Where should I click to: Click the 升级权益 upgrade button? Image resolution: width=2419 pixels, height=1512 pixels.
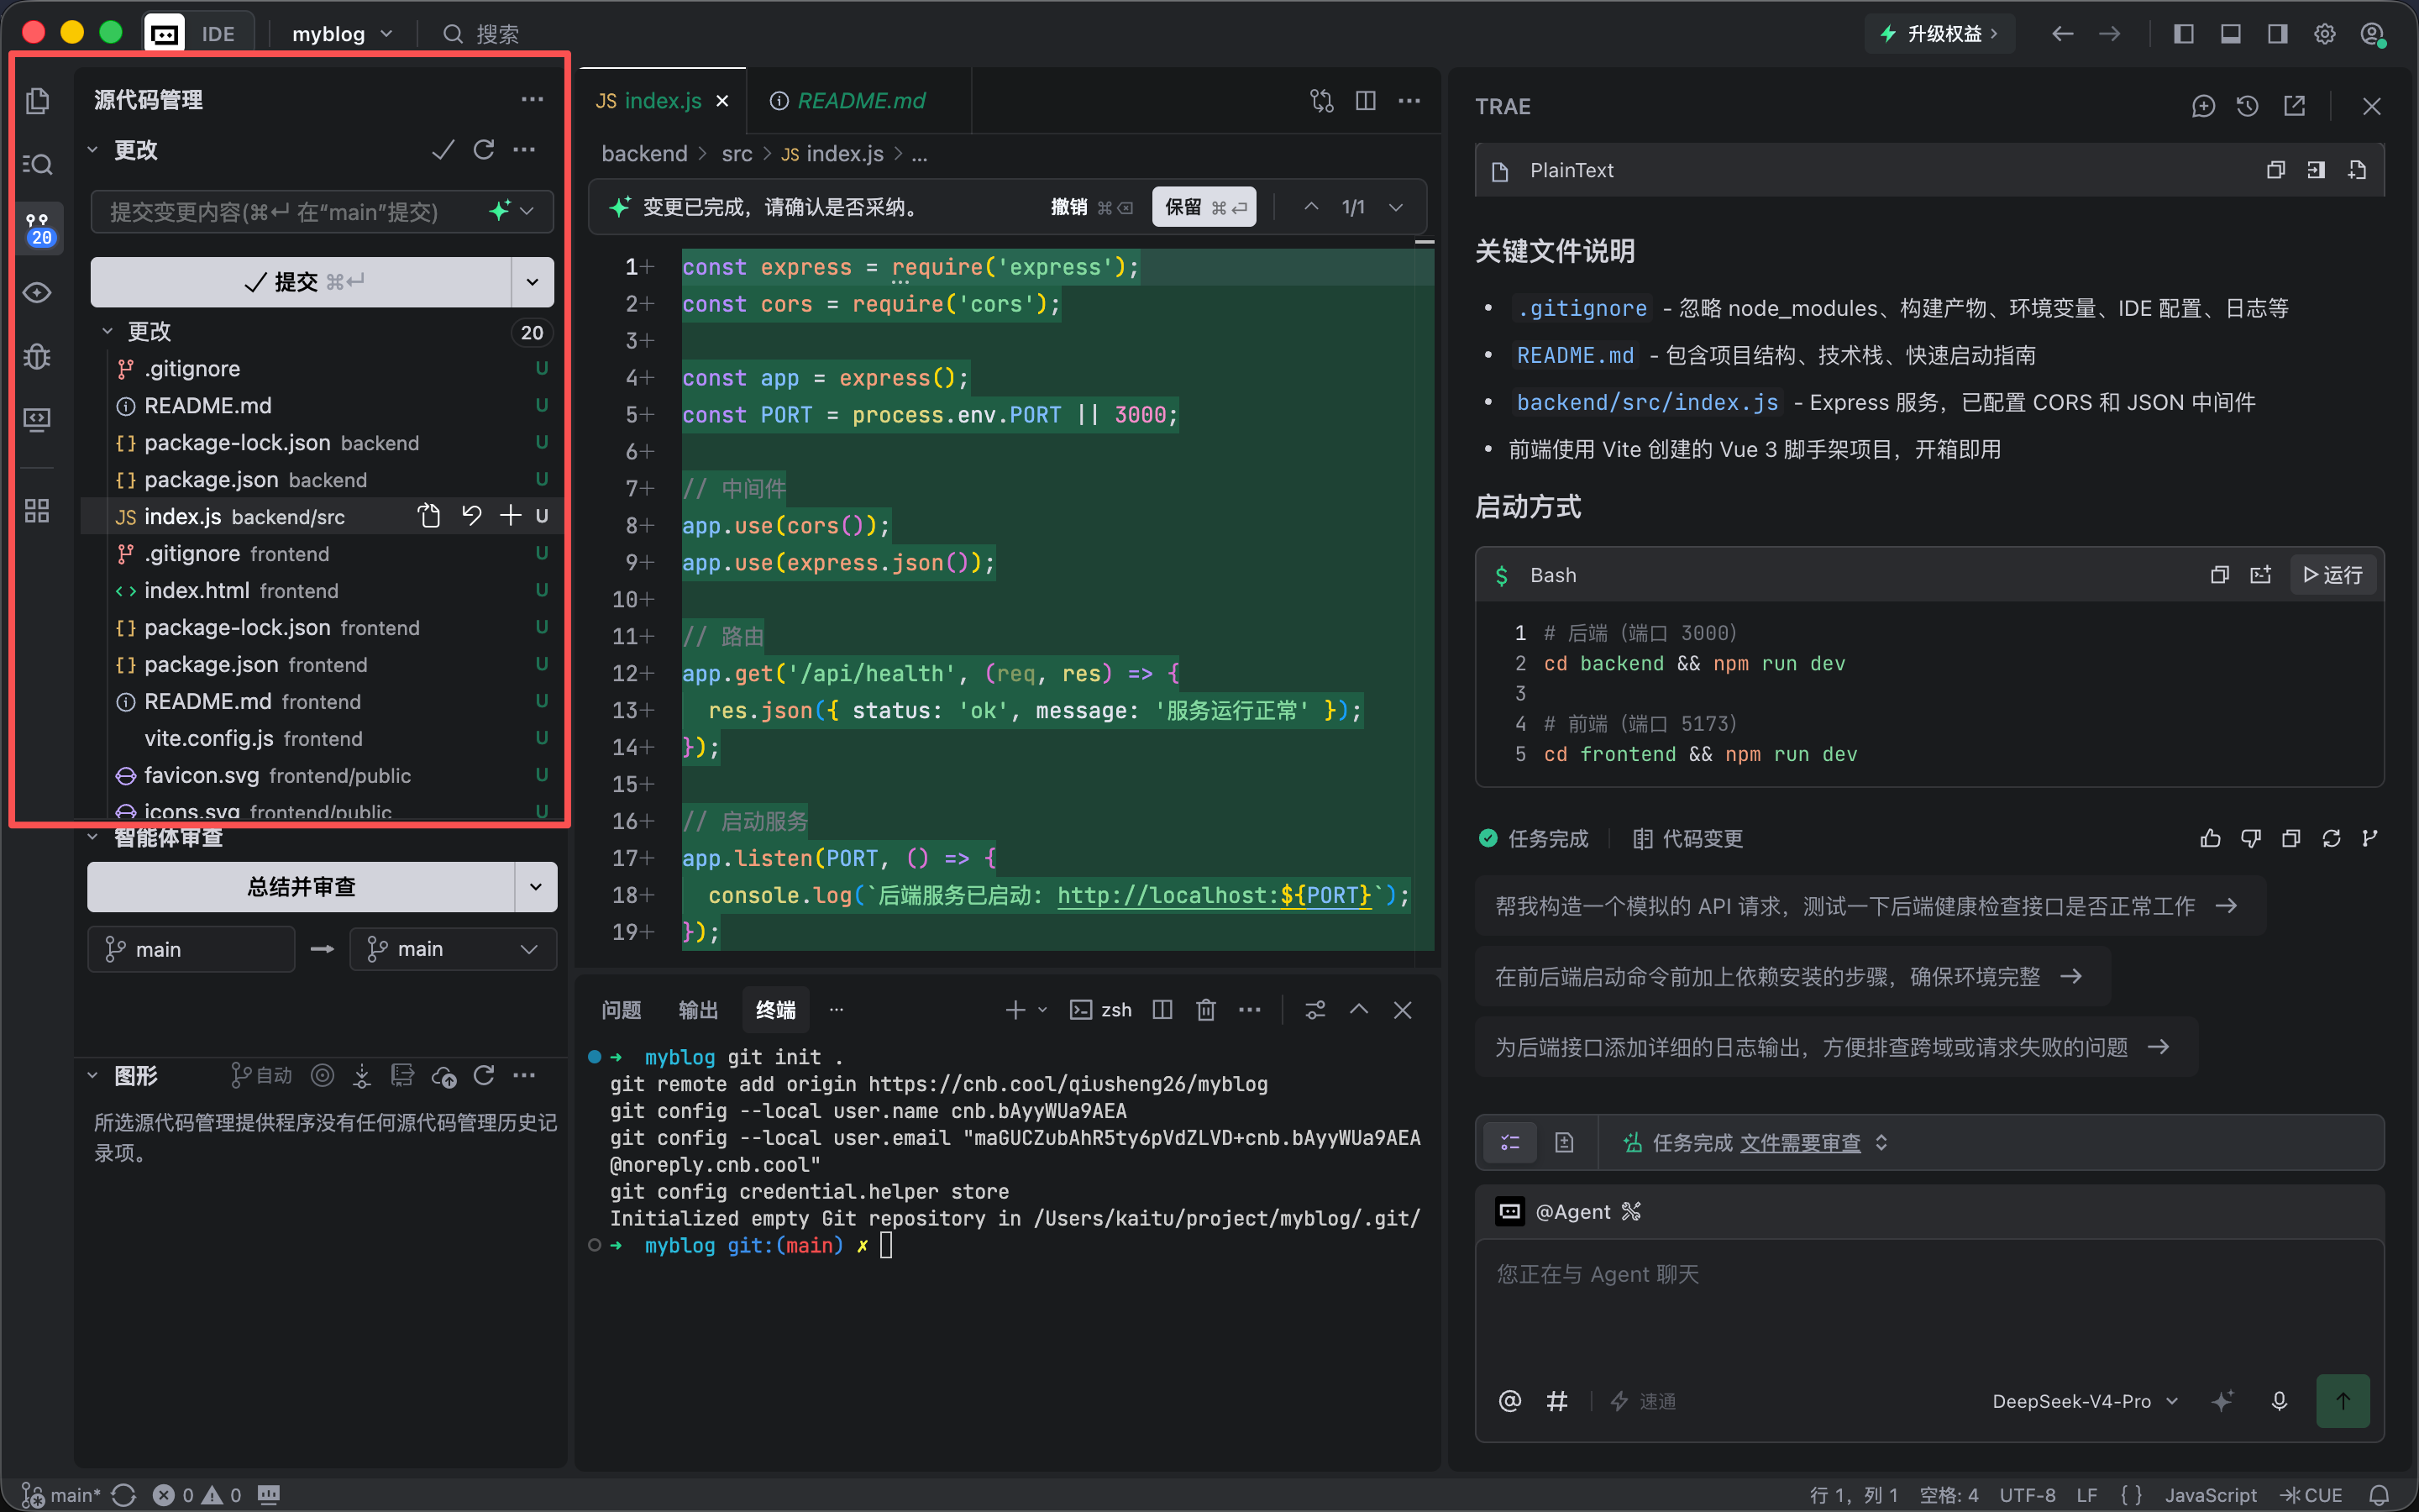point(1939,34)
